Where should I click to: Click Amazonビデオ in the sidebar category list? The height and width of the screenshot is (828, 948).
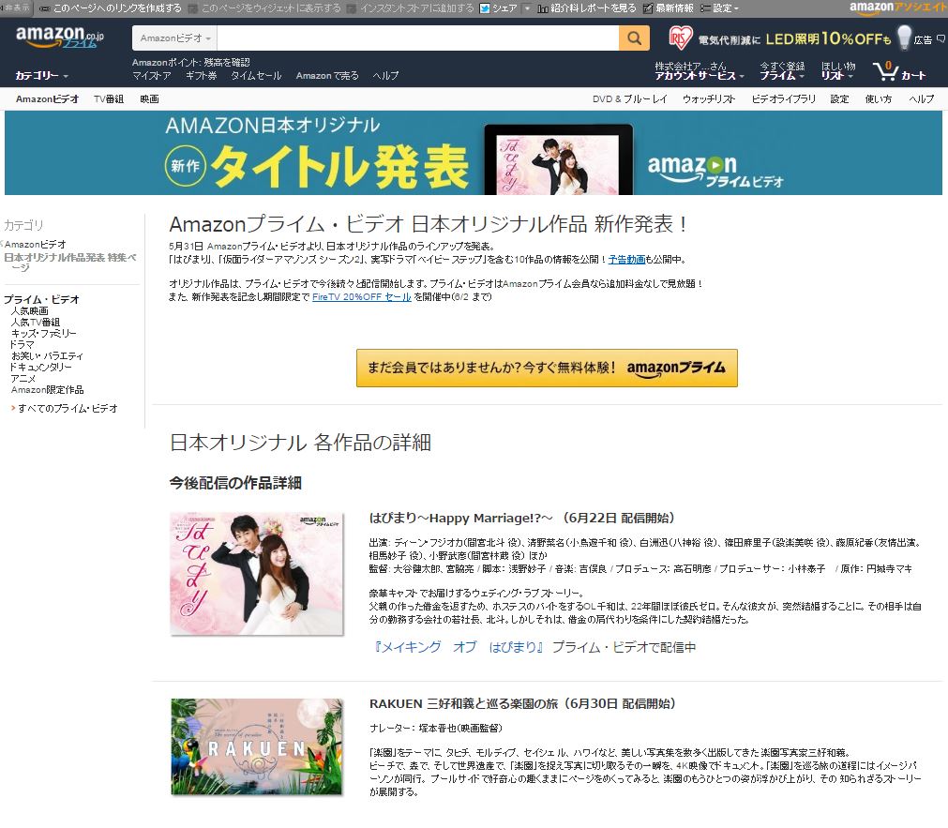[x=35, y=245]
